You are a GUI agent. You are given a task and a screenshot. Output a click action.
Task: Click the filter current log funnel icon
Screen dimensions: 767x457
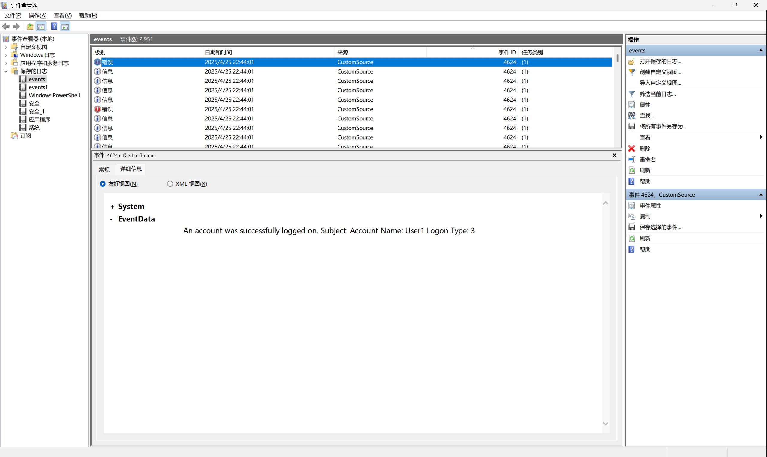632,94
